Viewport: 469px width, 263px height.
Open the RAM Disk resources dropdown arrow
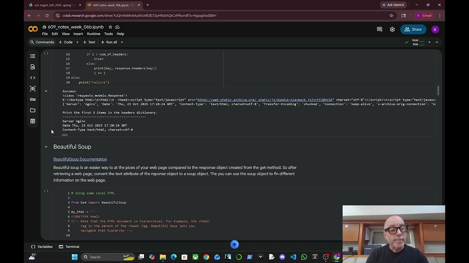(x=429, y=42)
